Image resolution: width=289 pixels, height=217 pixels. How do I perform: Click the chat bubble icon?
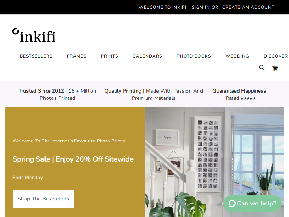(232, 204)
